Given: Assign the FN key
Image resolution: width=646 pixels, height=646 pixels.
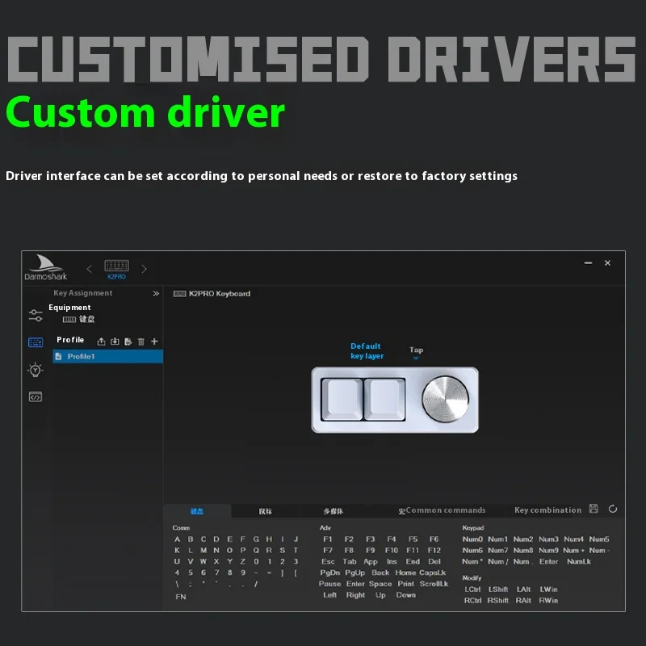Looking at the screenshot, I should click(180, 597).
